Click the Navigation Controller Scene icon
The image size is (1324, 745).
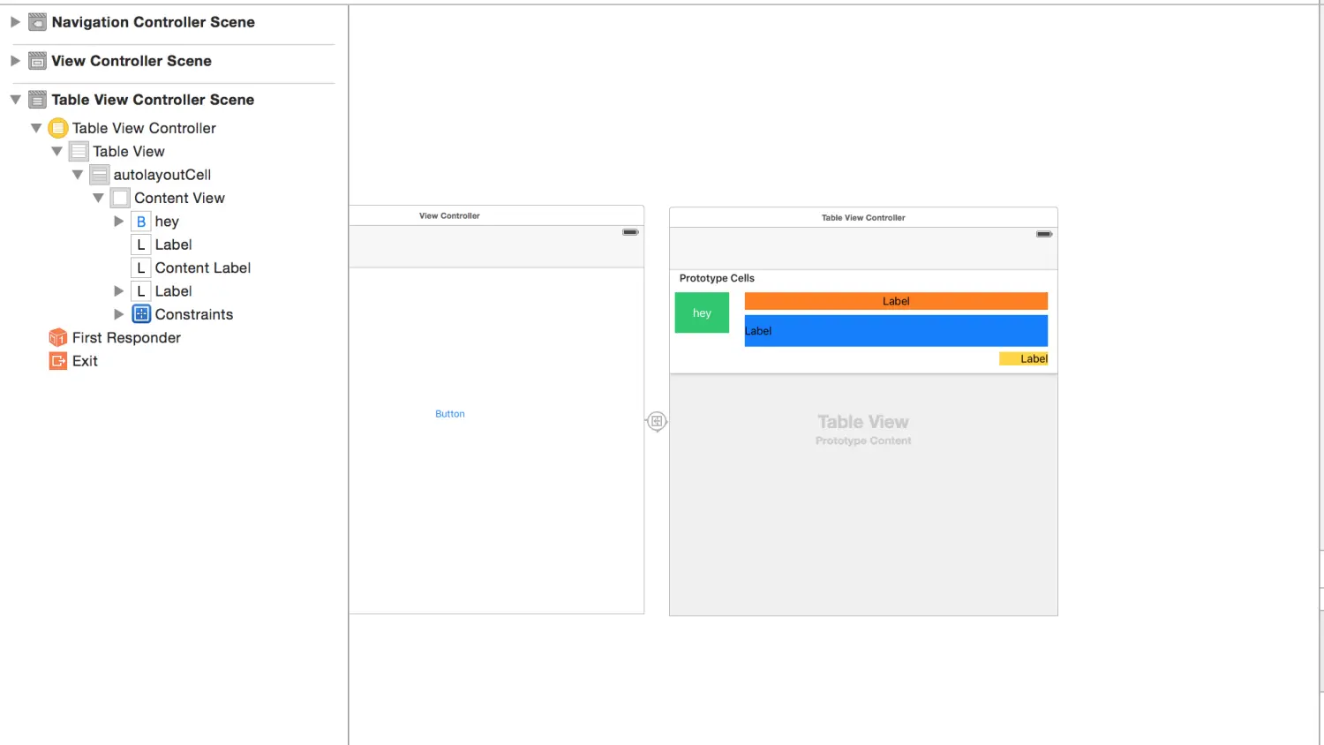pyautogui.click(x=37, y=22)
